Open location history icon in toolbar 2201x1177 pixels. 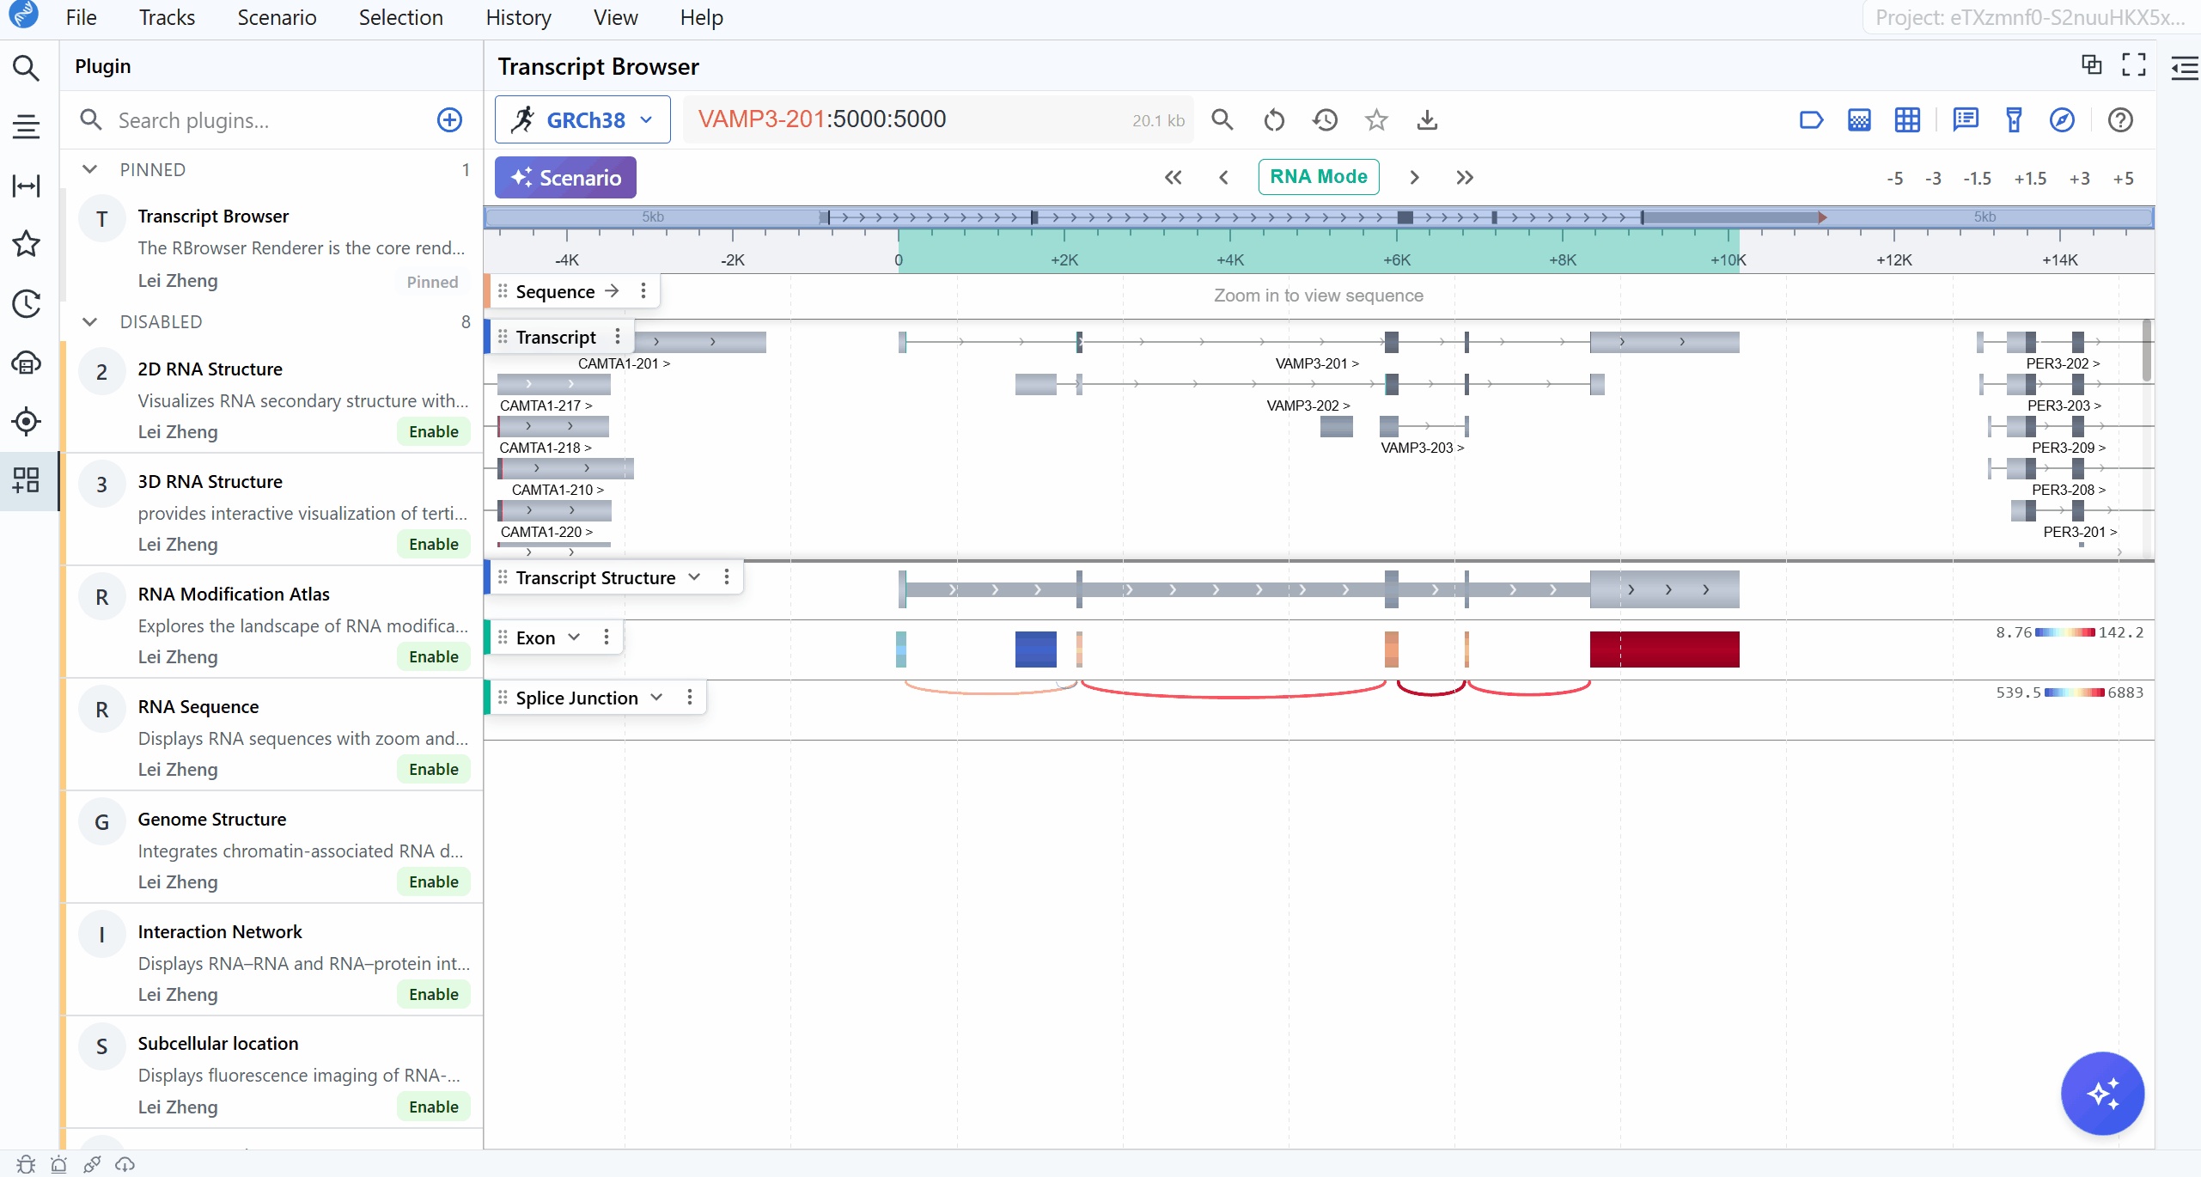(x=1326, y=119)
